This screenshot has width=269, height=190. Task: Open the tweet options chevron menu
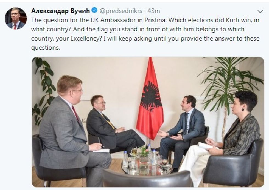(x=260, y=11)
